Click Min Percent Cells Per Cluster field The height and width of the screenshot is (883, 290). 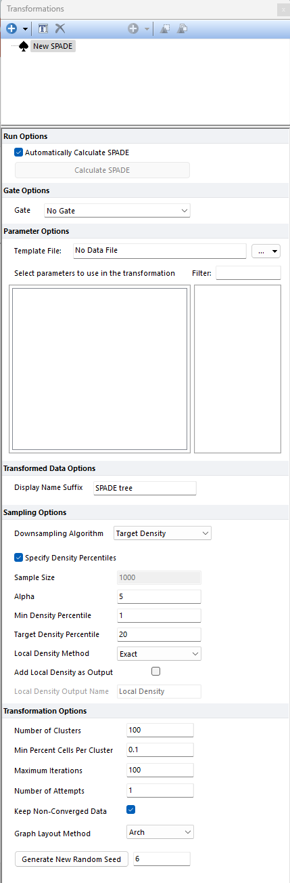pos(160,750)
